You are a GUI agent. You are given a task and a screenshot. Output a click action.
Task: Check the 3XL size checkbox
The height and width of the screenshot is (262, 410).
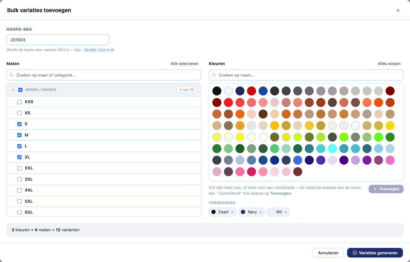19,179
